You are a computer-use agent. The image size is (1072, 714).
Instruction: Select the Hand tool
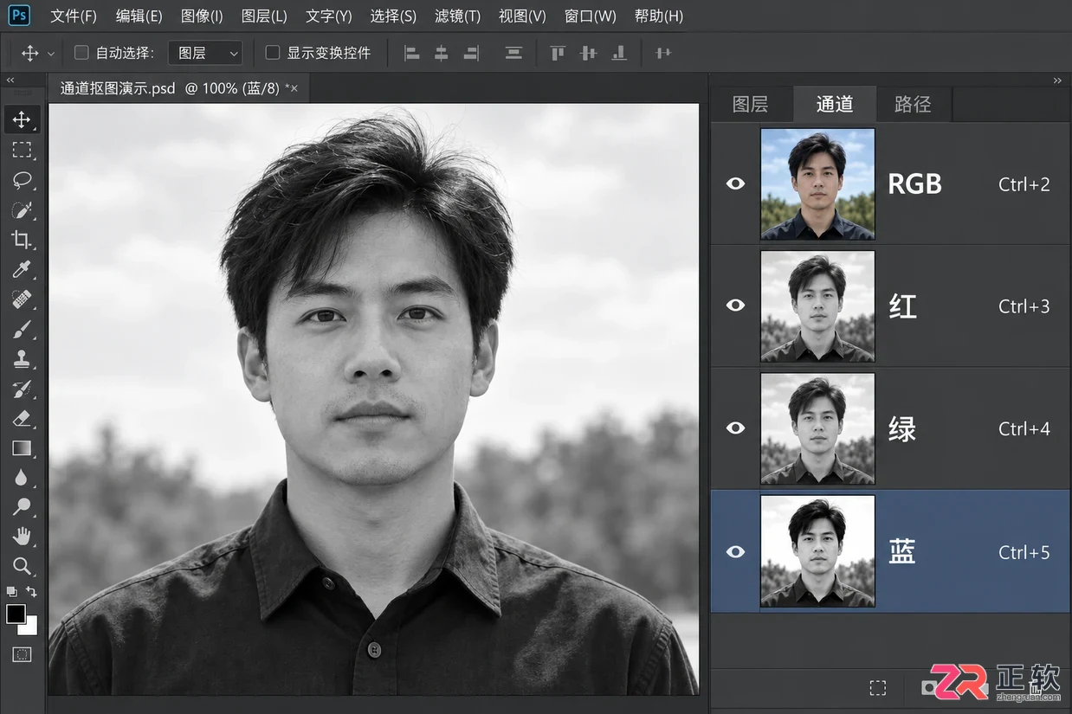(x=23, y=537)
